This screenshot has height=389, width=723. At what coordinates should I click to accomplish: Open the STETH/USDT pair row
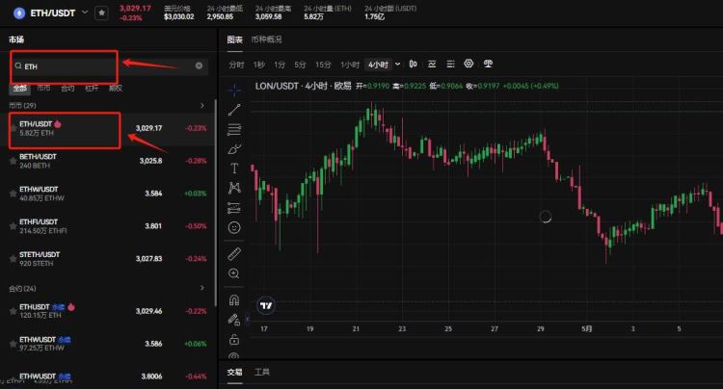pos(108,259)
